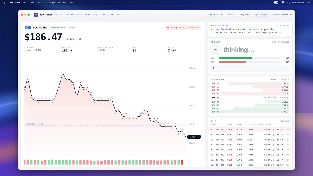Open the Phoenix CLOB venue selector

click(x=58, y=28)
